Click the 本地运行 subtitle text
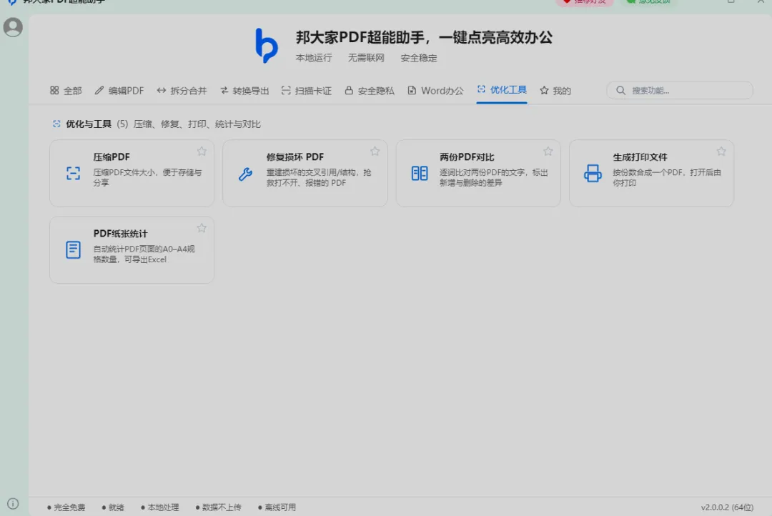This screenshot has height=516, width=772. click(314, 58)
